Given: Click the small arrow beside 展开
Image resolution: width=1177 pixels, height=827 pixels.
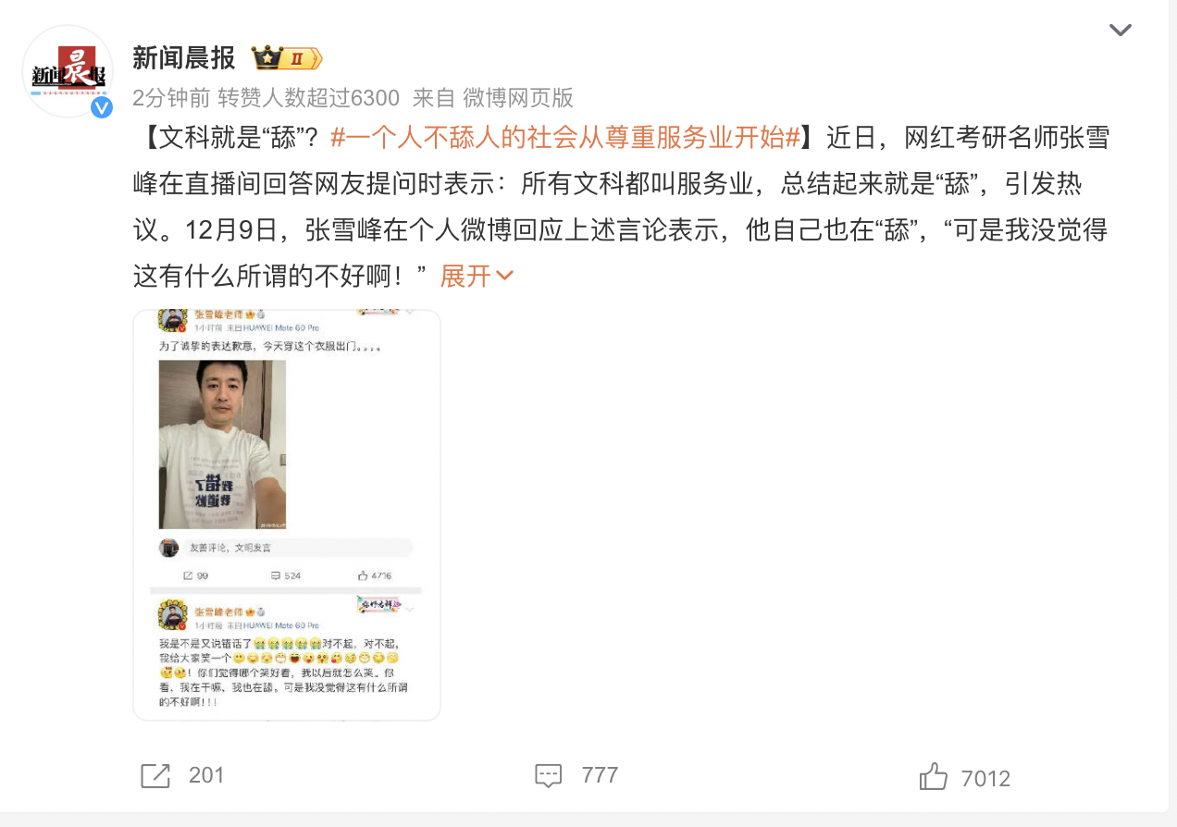Looking at the screenshot, I should coord(505,276).
